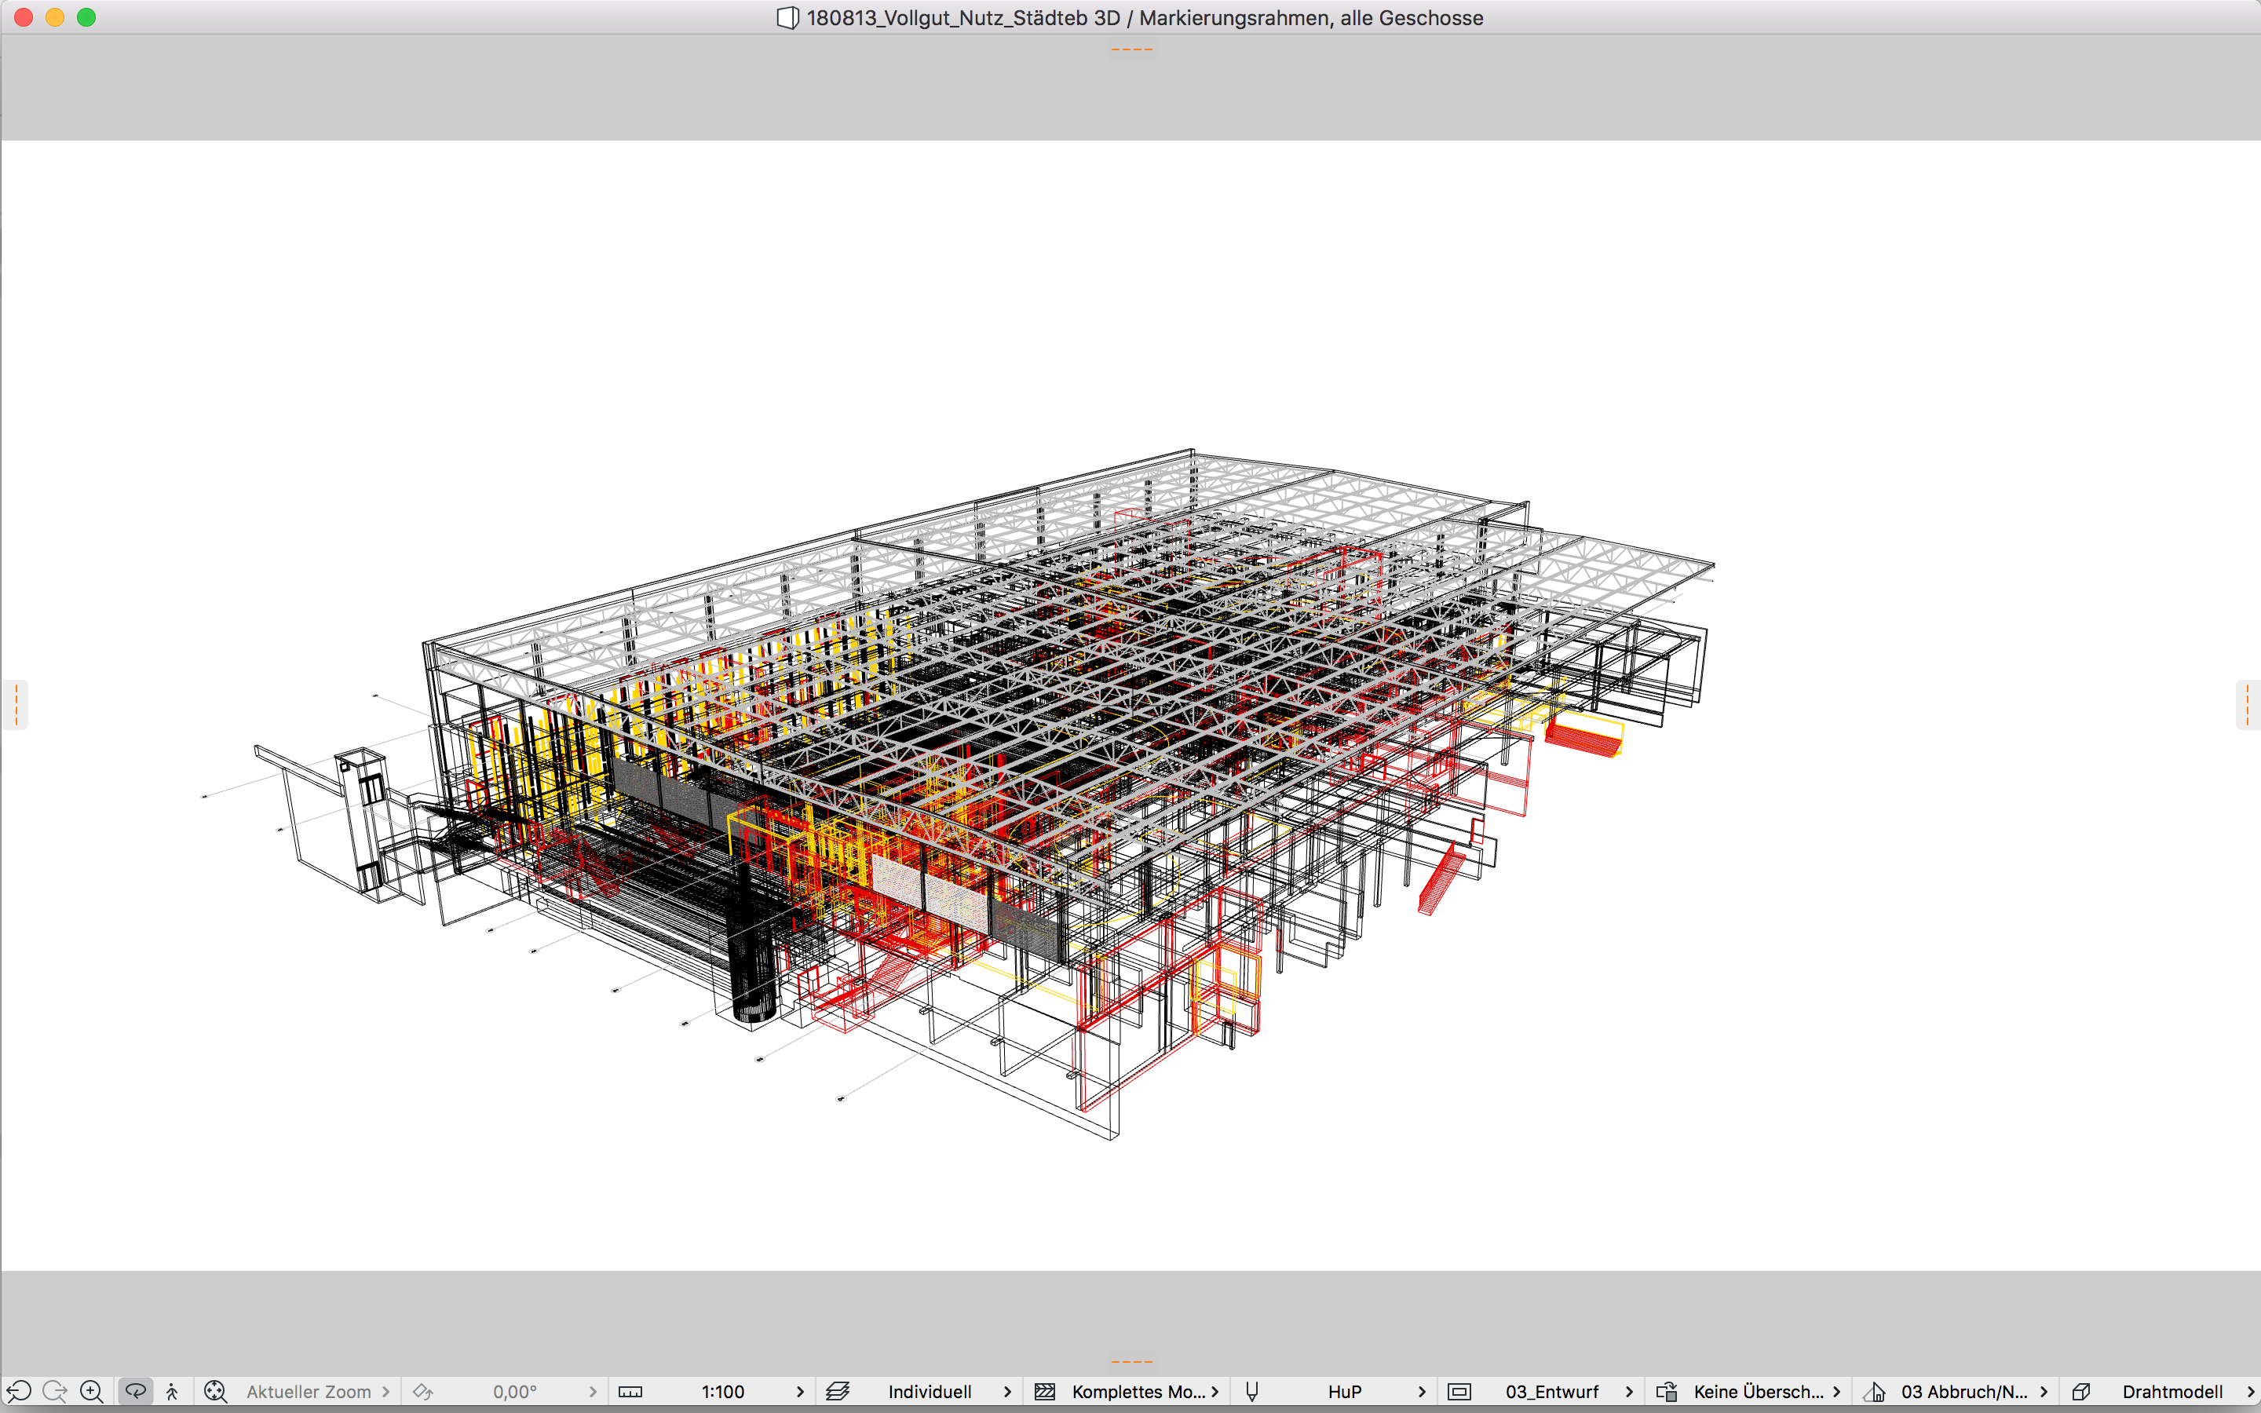2261x1413 pixels.
Task: Toggle the Orbit navigation mode
Action: (136, 1390)
